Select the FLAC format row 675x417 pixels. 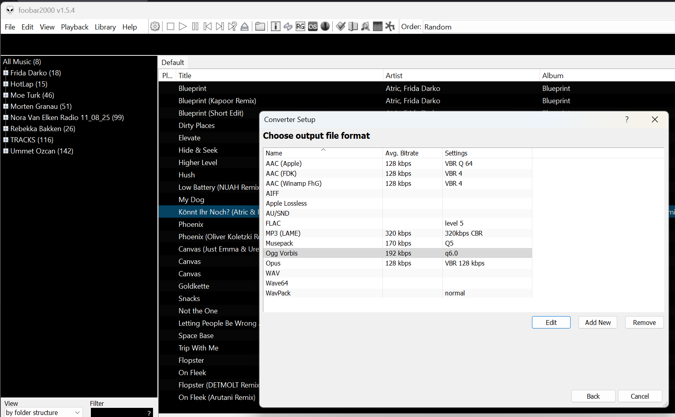pyautogui.click(x=398, y=223)
